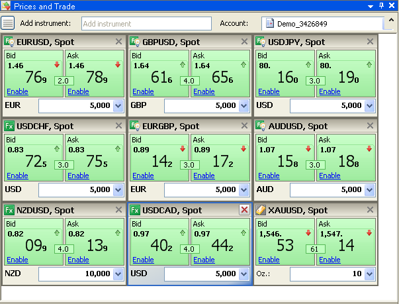Close the EURUSD Spot tile
399x304 pixels.
click(x=118, y=42)
